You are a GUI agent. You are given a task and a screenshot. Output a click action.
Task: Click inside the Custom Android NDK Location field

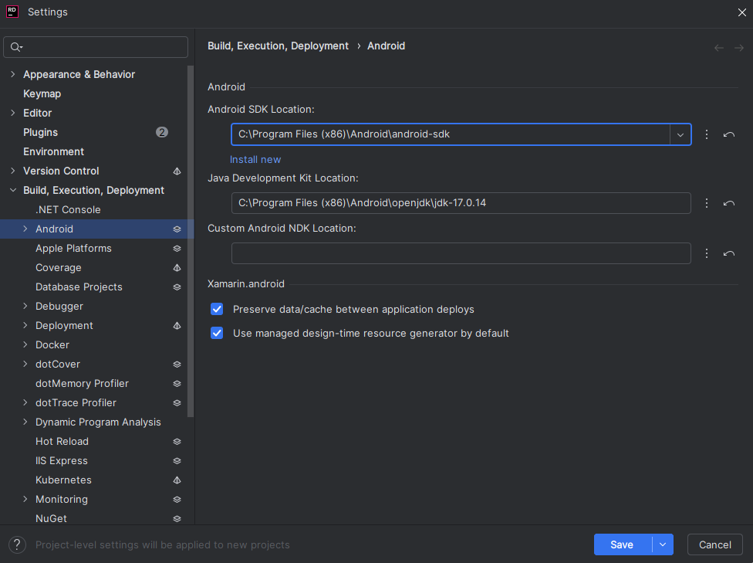tap(461, 253)
